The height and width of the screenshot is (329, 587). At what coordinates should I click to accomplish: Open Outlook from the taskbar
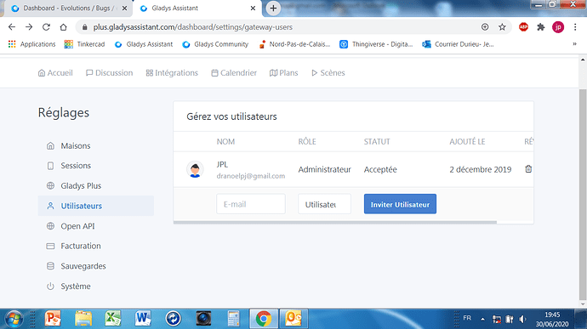click(293, 319)
